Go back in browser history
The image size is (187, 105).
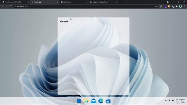click(3, 6)
